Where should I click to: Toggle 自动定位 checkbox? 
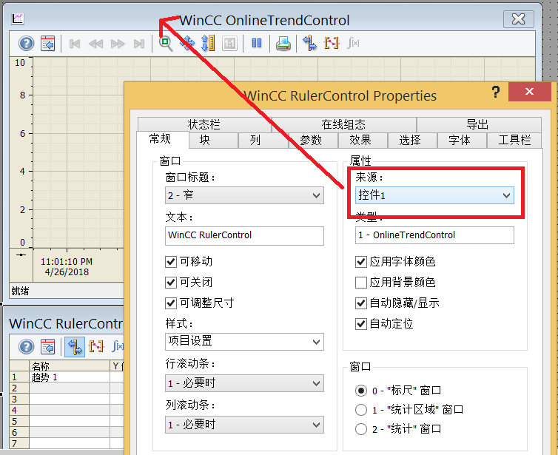361,324
